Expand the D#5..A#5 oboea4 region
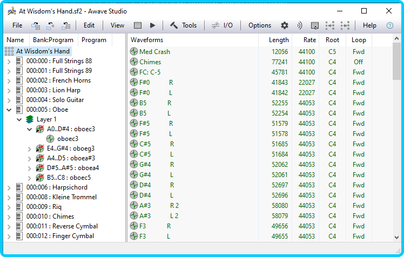Viewport: 404px width, 257px height. point(29,168)
